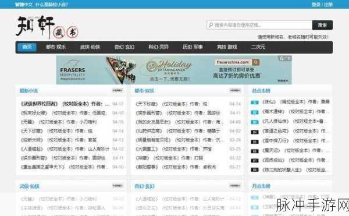Open 《天下珍藏》 in 都市·娱乐 list
The width and height of the screenshot is (349, 216).
coord(172,104)
